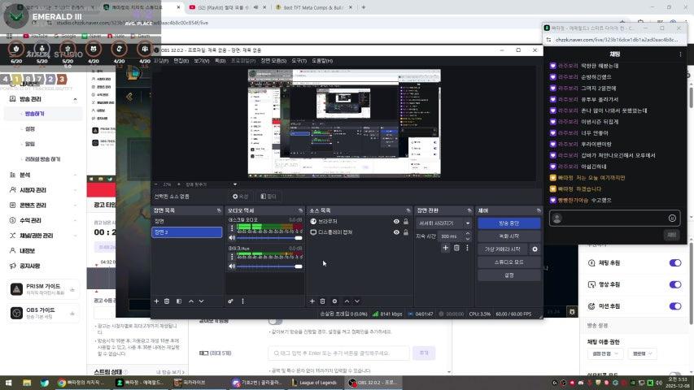Add a new source in the sources panel
This screenshot has height=390, width=694.
point(312,301)
